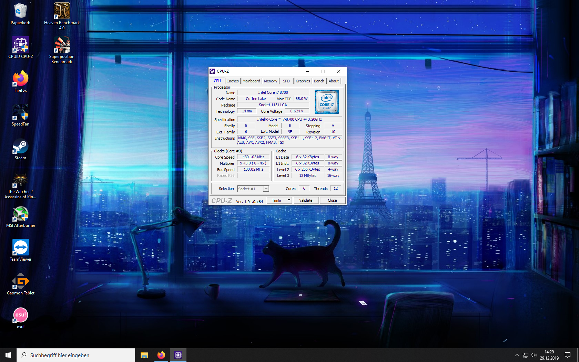Viewport: 579px width, 362px height.
Task: Click the Instructions list text
Action: (289, 140)
